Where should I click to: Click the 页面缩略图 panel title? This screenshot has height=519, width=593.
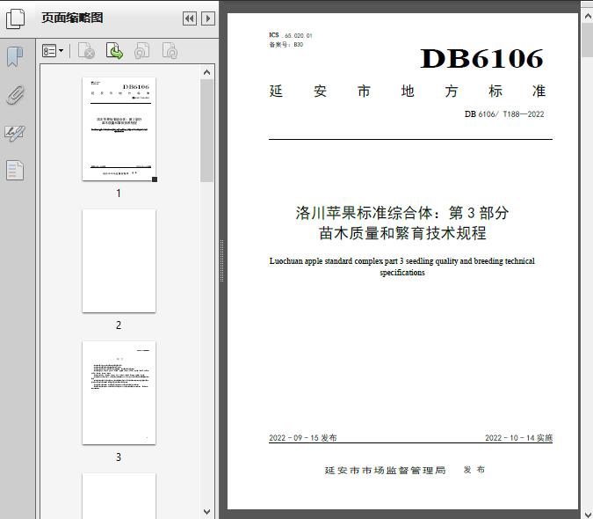[72, 18]
